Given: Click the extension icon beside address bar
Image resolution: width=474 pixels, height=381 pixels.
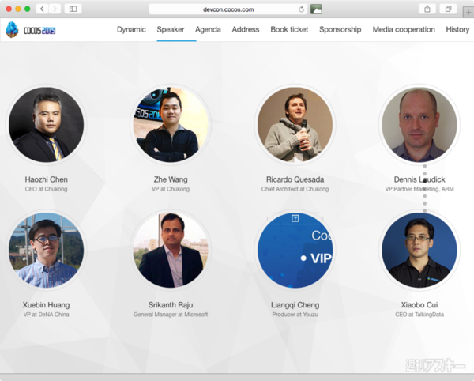Looking at the screenshot, I should click(316, 9).
